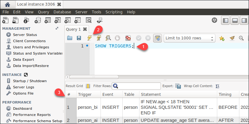
Task: Toggle auto-commit mode button
Action: click(157, 38)
